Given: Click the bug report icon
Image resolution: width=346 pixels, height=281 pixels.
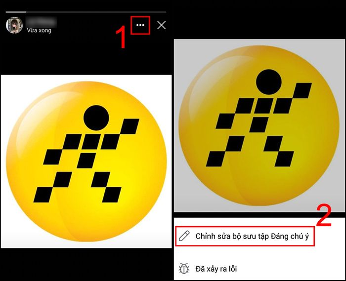Looking at the screenshot, I should [x=184, y=269].
